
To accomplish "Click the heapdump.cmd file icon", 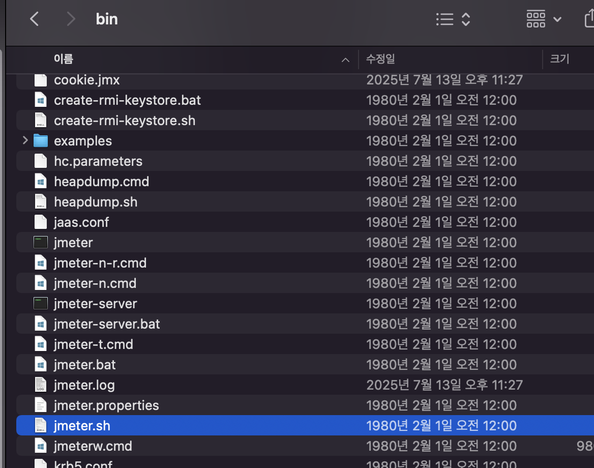I will point(41,182).
